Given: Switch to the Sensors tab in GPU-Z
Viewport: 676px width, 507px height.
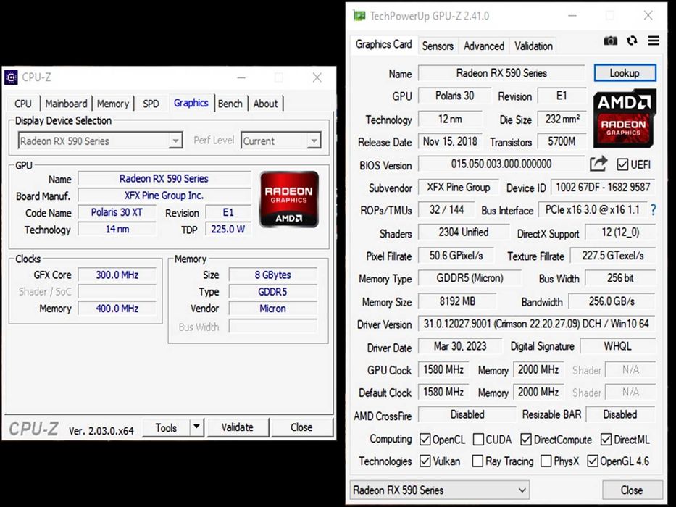Looking at the screenshot, I should point(438,46).
